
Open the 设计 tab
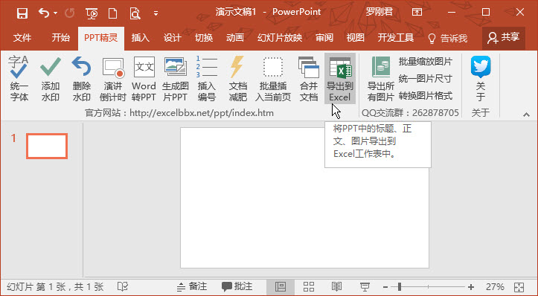point(172,37)
